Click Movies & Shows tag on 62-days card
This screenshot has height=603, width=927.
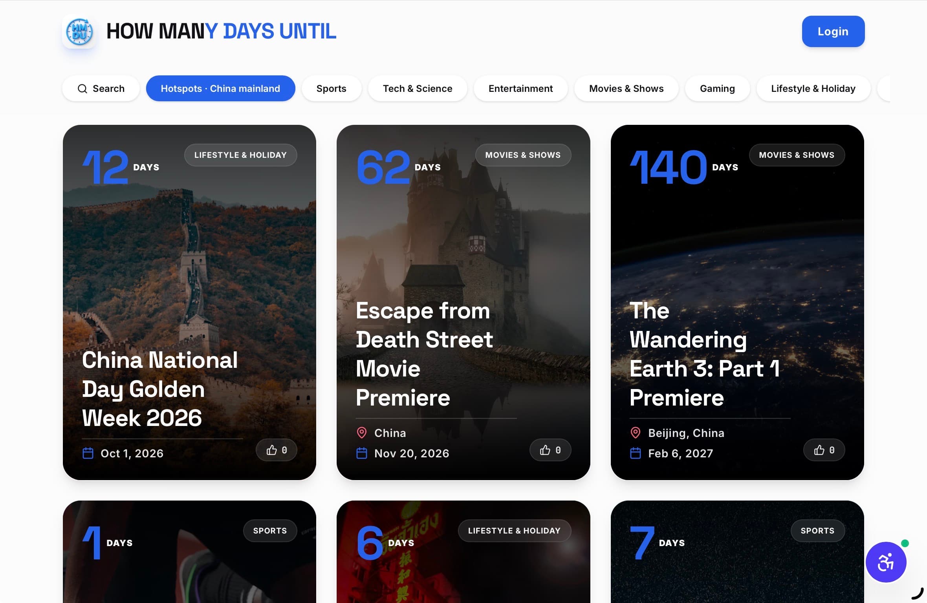click(523, 155)
